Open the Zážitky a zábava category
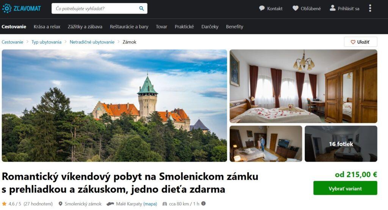Screen dimensions: 388x210 (x=85, y=27)
